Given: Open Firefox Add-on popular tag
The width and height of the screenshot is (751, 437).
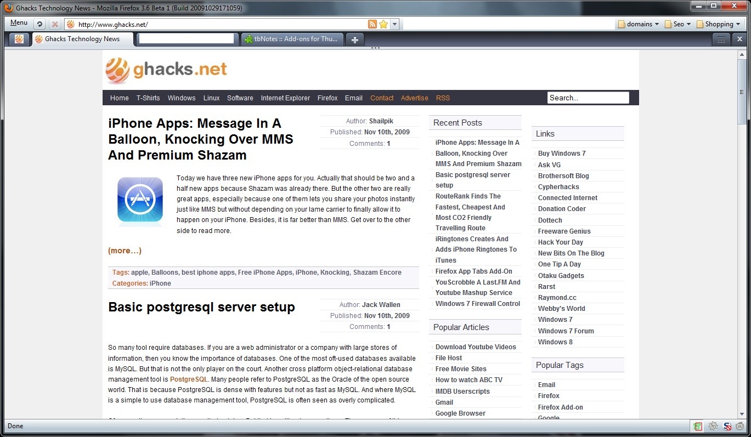Looking at the screenshot, I should click(x=561, y=407).
